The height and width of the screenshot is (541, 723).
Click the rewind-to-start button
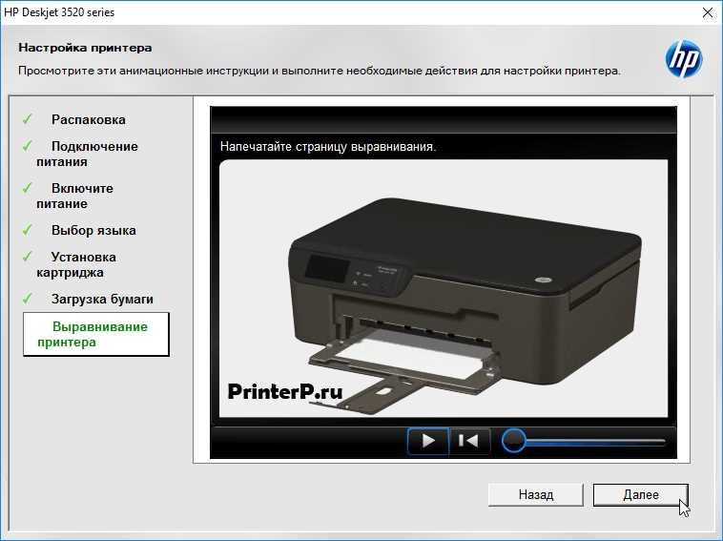pos(469,441)
